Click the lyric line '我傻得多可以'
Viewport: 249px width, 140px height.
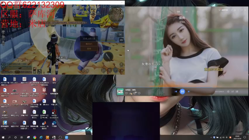click(x=151, y=64)
